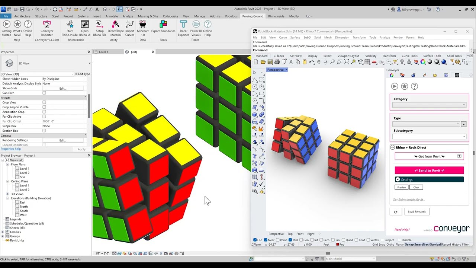Collapse Rhino + Revit Direct section

tap(392, 147)
